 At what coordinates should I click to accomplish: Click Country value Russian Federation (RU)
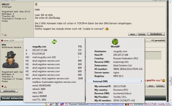[126, 58]
